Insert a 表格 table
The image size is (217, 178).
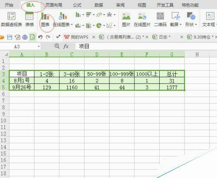(30, 20)
